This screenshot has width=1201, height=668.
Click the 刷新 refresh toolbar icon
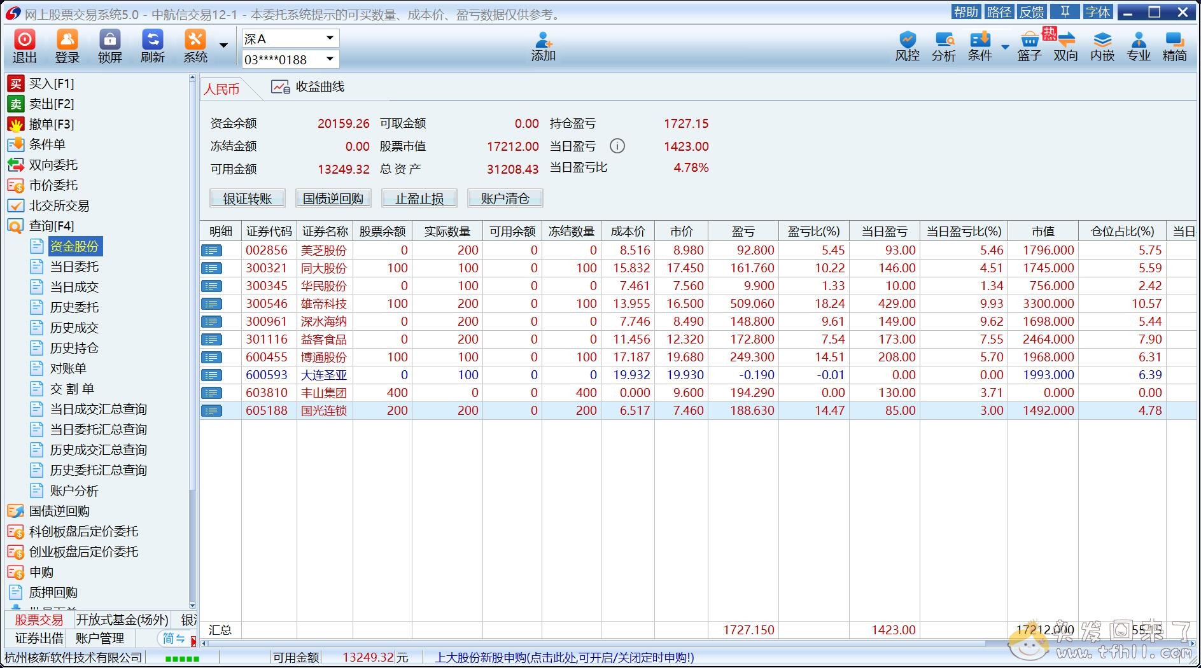[153, 46]
